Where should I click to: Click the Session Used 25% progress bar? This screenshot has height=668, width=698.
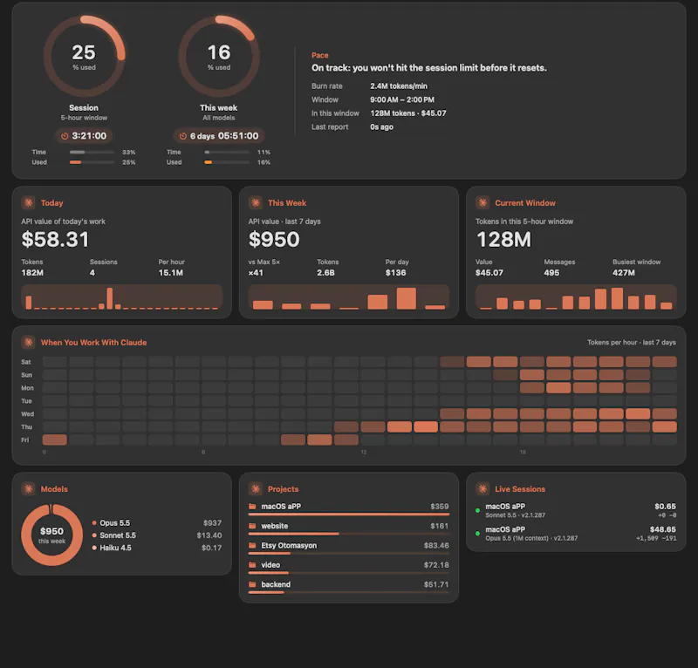[92, 162]
